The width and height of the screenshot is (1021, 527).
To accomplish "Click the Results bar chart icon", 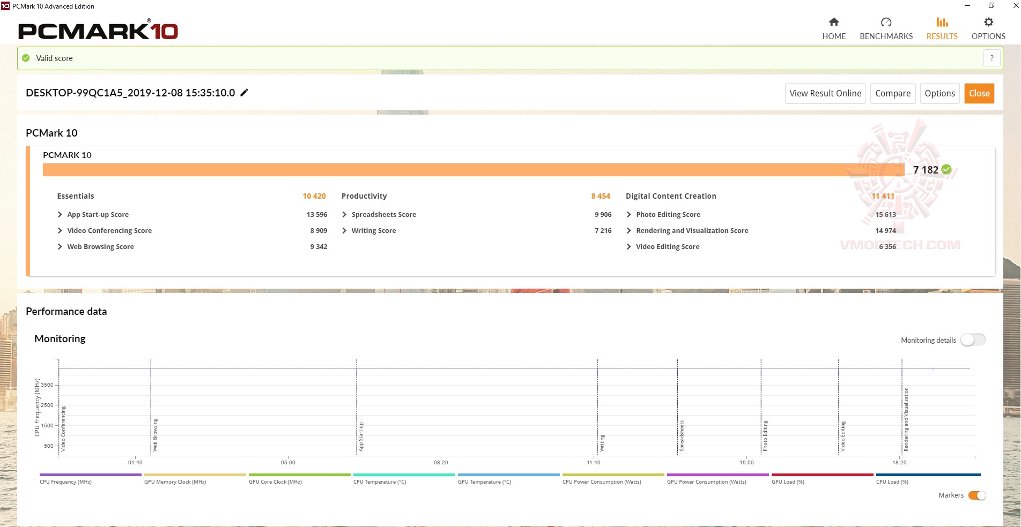I will click(x=942, y=22).
